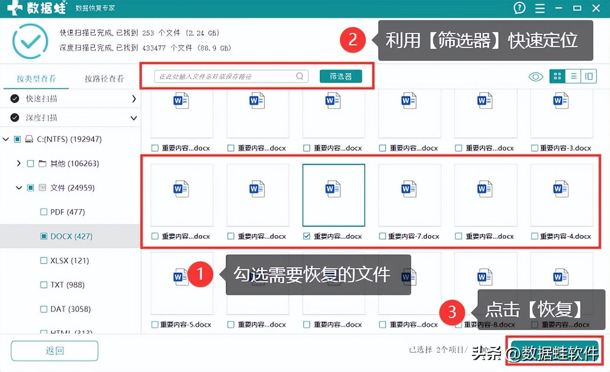
Task: Select the C:(NTFS) (192947) label
Action: pyautogui.click(x=69, y=139)
